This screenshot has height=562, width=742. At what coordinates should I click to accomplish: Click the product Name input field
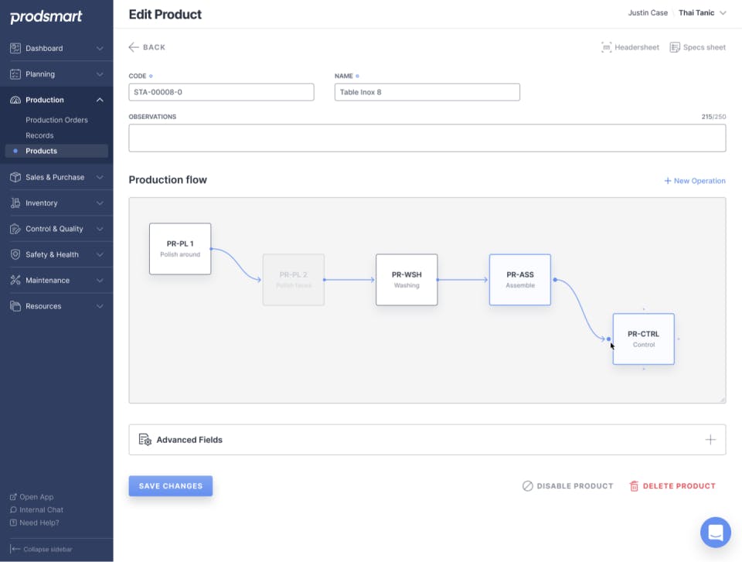point(427,92)
